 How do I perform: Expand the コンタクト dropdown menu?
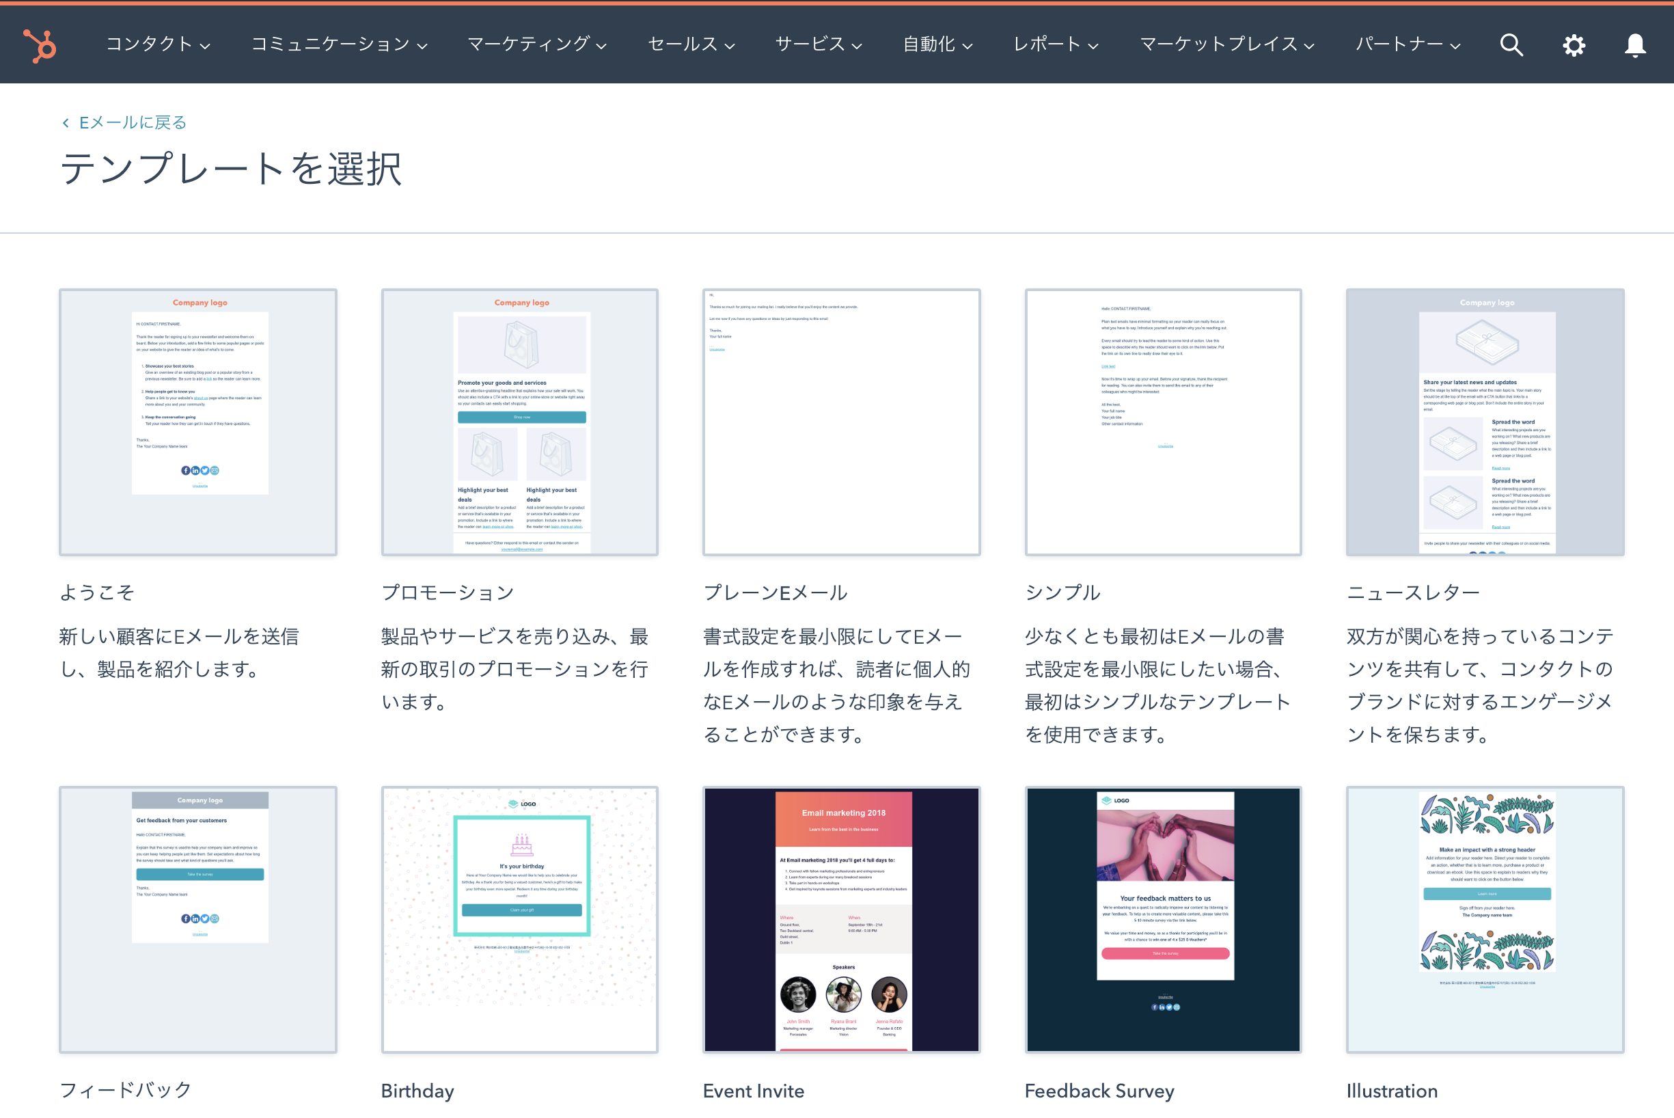pos(158,45)
